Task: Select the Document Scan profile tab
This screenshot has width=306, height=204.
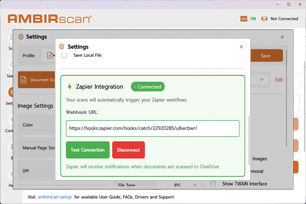Action: (37, 80)
